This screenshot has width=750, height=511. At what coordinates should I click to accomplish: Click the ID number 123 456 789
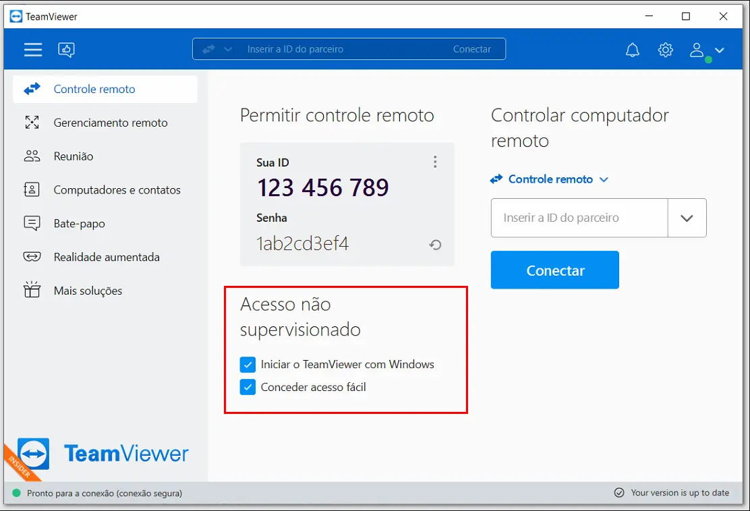[x=323, y=187]
